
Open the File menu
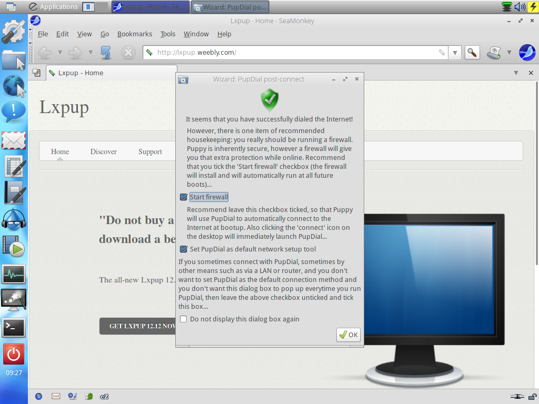click(43, 34)
